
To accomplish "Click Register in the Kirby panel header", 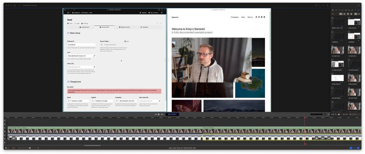I will pyautogui.click(x=143, y=13).
